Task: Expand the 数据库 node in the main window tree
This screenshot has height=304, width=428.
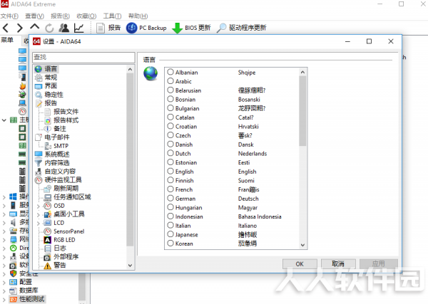Action: tap(4, 291)
